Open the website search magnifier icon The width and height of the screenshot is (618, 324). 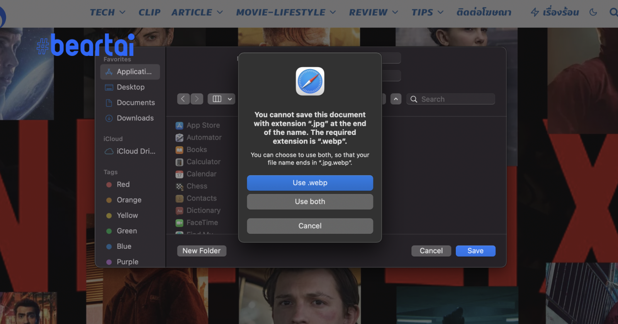(x=613, y=12)
